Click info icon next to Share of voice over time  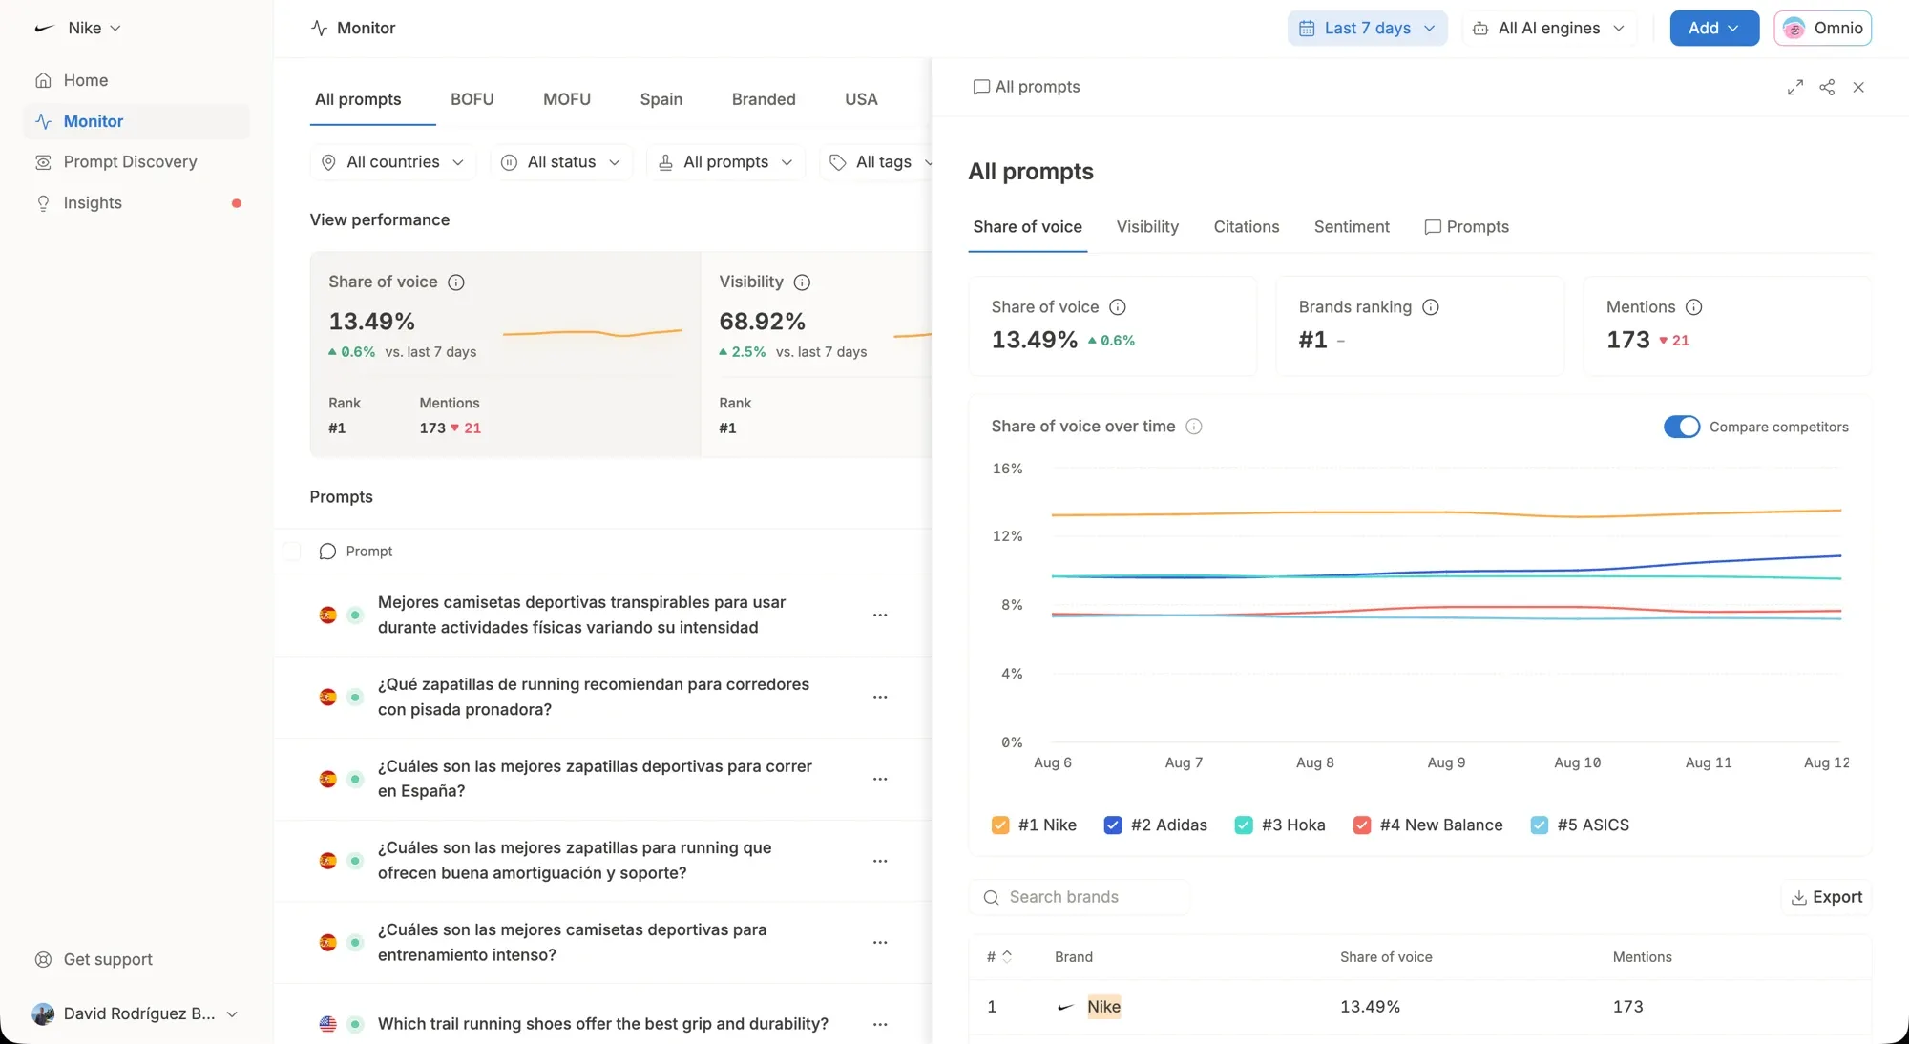pyautogui.click(x=1194, y=427)
